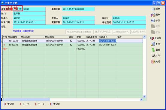Click the 审核人 admin field

click(129, 18)
